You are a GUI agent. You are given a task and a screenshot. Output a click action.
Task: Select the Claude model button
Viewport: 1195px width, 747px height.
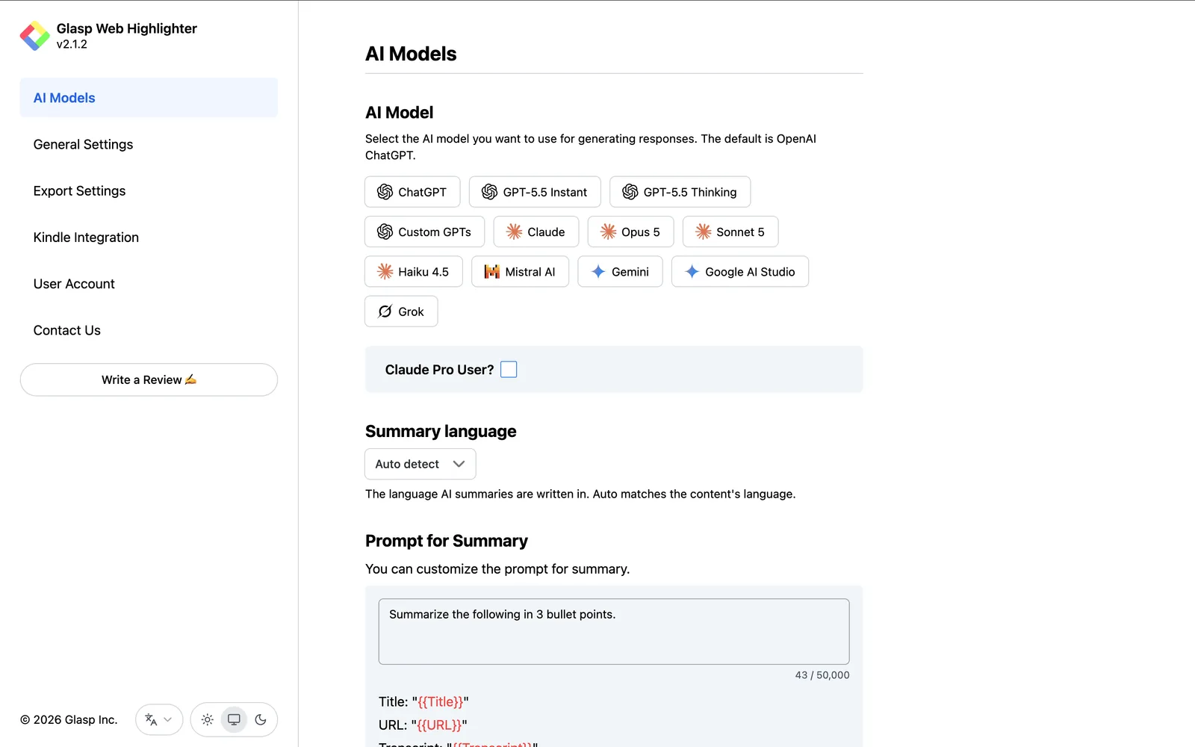(x=536, y=232)
